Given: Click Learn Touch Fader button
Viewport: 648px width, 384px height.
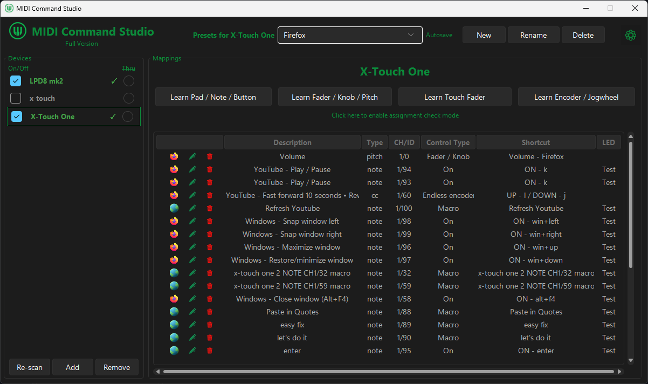Looking at the screenshot, I should (455, 97).
